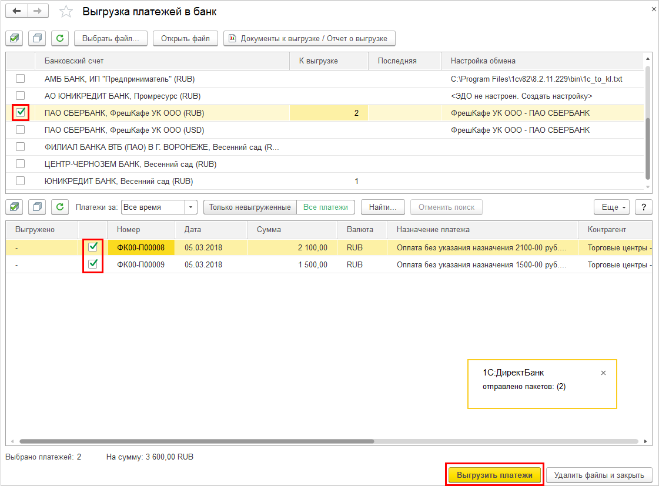
Task: Close the Выгрузка платежей в банк form
Action: tap(654, 9)
